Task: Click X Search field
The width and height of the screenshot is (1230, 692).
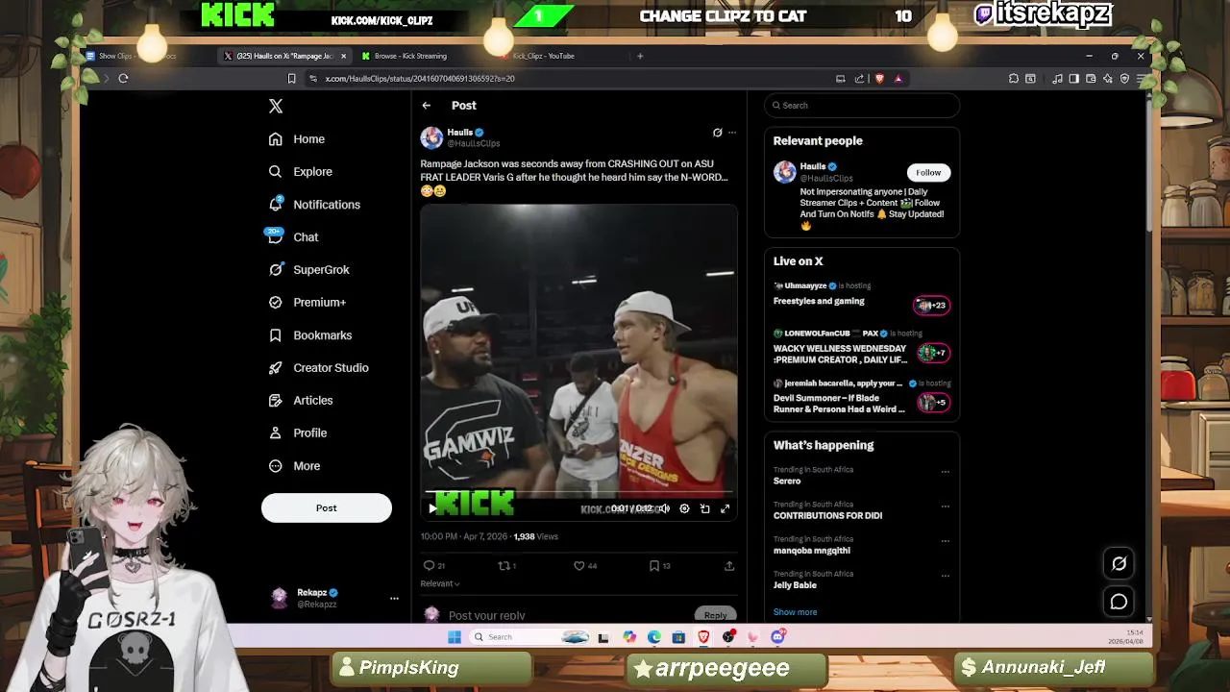Action: (862, 106)
